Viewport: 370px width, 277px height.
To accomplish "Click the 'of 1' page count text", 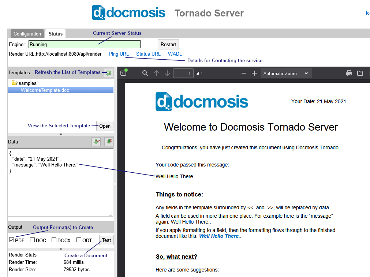I will coord(199,74).
